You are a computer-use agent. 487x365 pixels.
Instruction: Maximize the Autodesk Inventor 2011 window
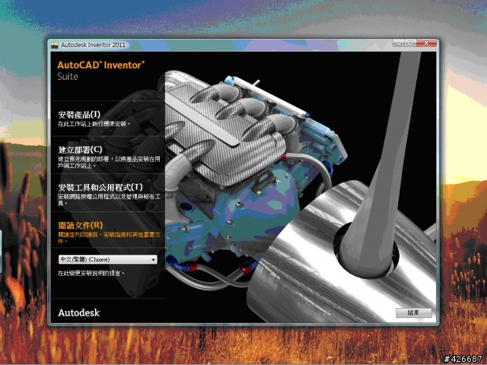click(410, 43)
